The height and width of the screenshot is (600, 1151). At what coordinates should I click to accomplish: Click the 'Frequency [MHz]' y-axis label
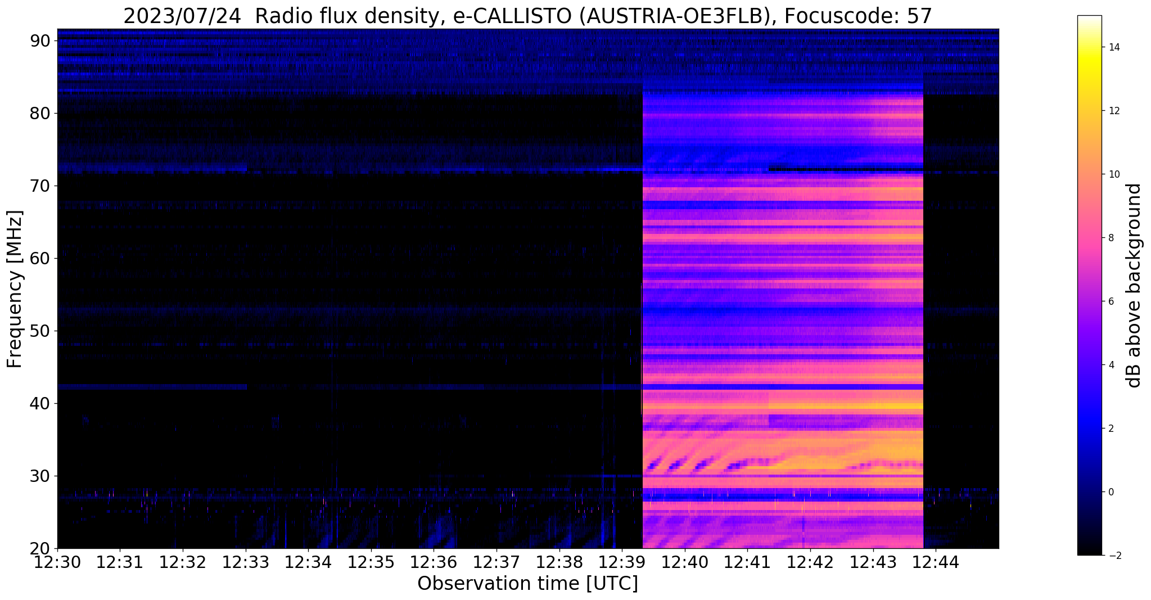click(x=15, y=289)
